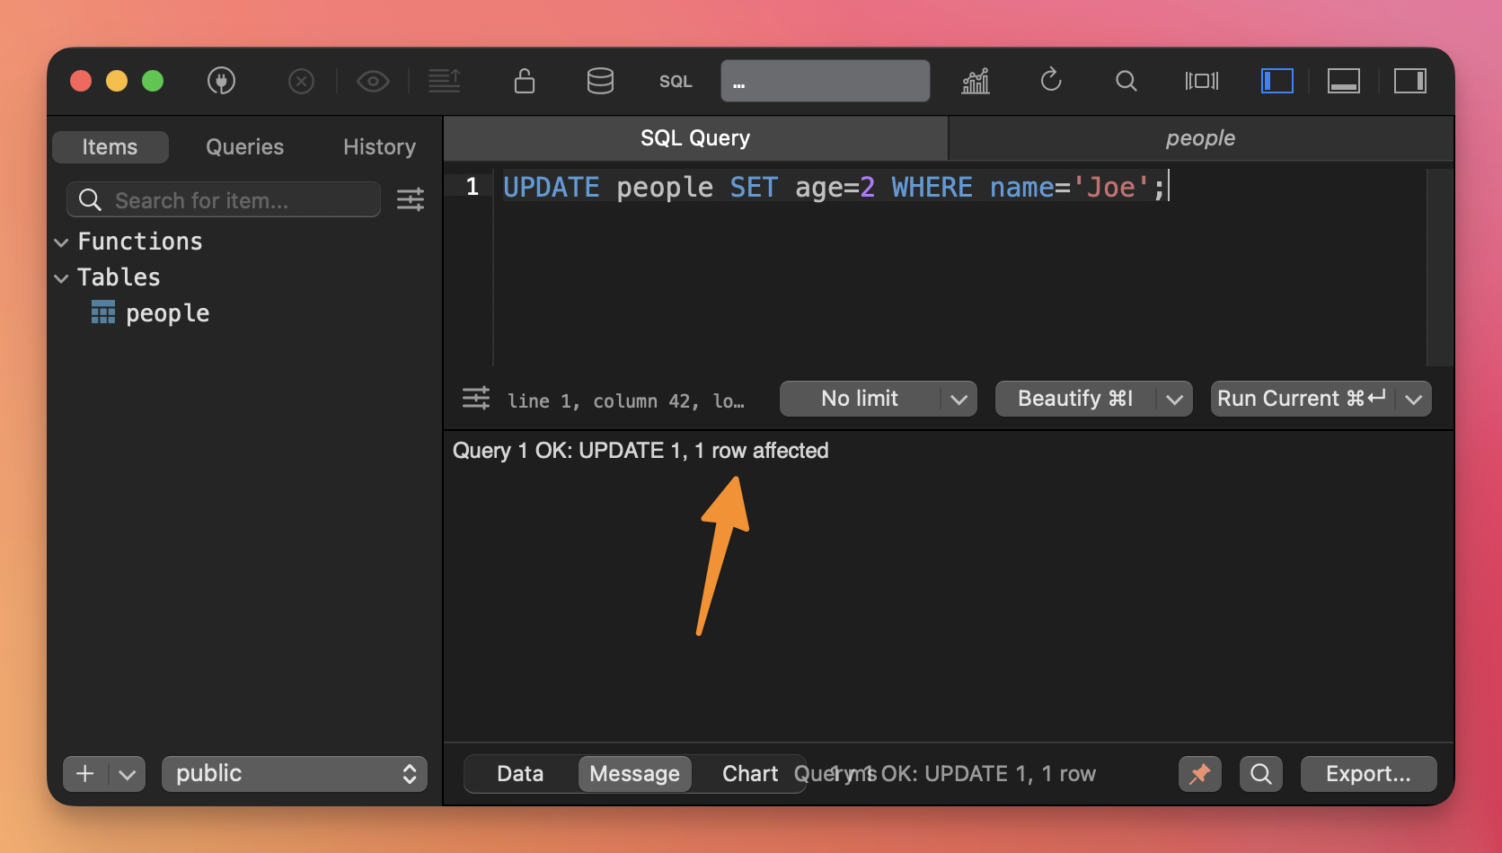Screen dimensions: 1502x853
Task: Click the chart statistics toolbar icon
Action: pyautogui.click(x=976, y=82)
